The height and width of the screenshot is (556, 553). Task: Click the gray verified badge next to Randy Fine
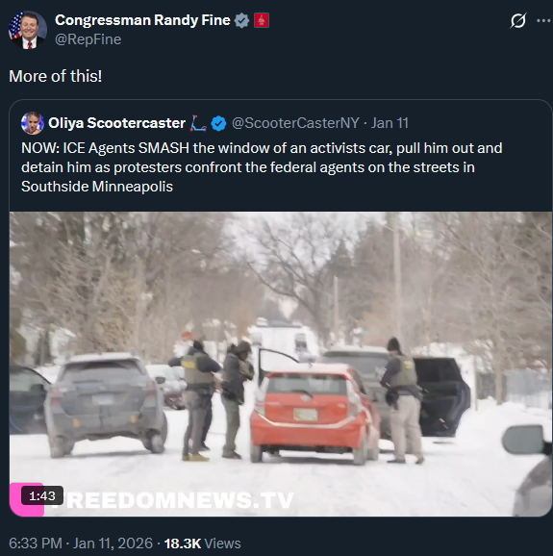[241, 20]
